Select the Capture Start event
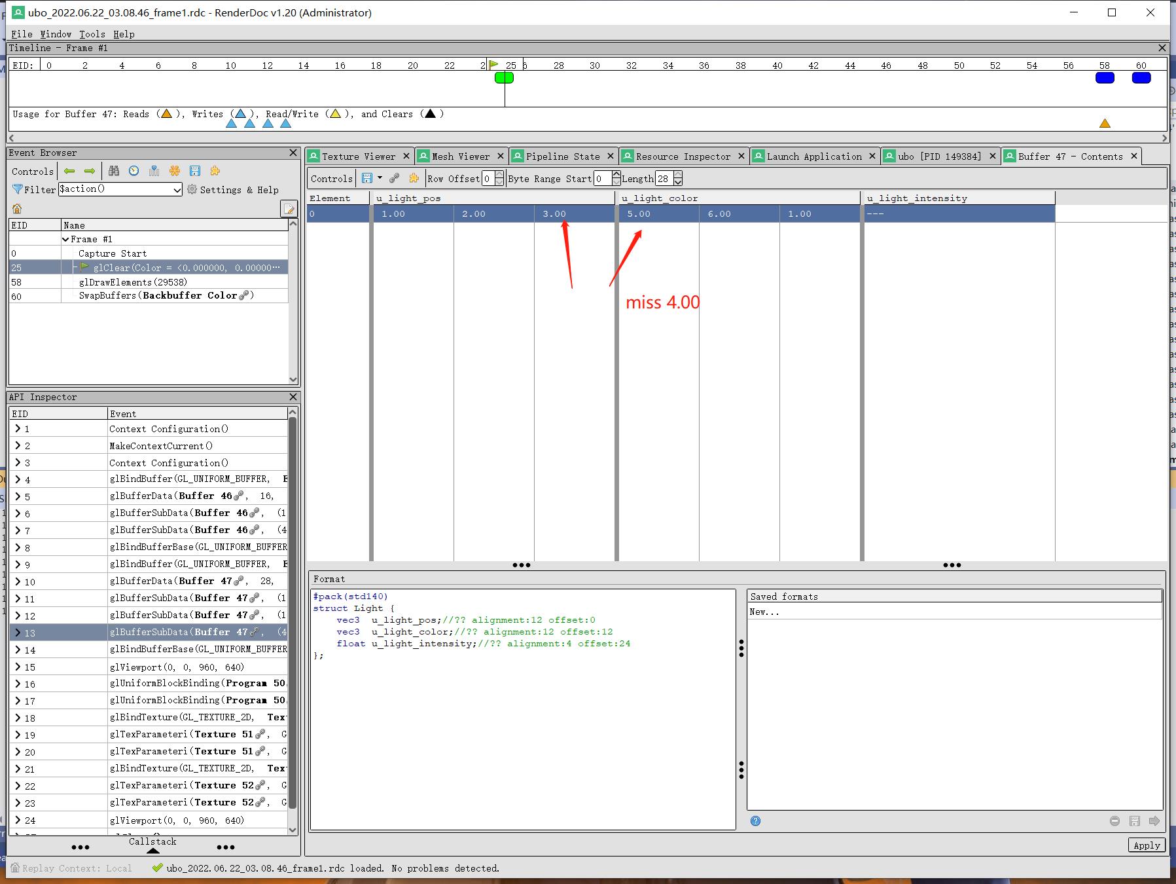This screenshot has height=884, width=1176. (x=149, y=253)
